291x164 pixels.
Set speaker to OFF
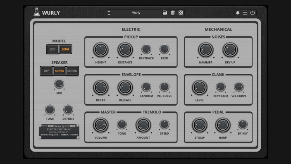coord(46,71)
